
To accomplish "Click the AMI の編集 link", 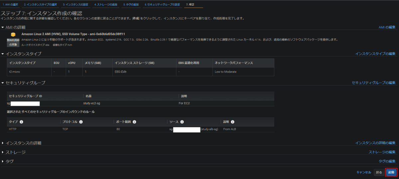I will (x=387, y=27).
